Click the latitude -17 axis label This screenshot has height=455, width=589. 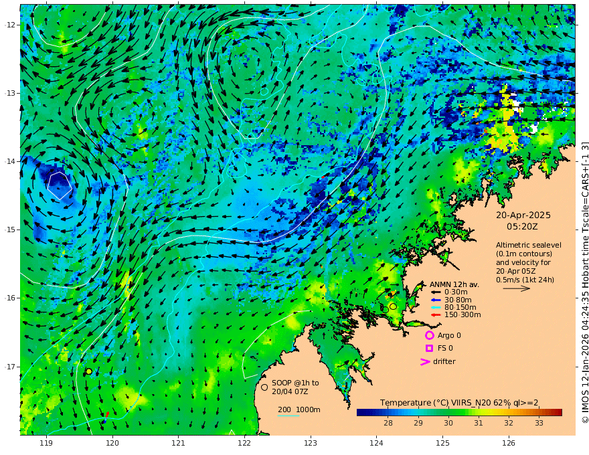coord(11,367)
